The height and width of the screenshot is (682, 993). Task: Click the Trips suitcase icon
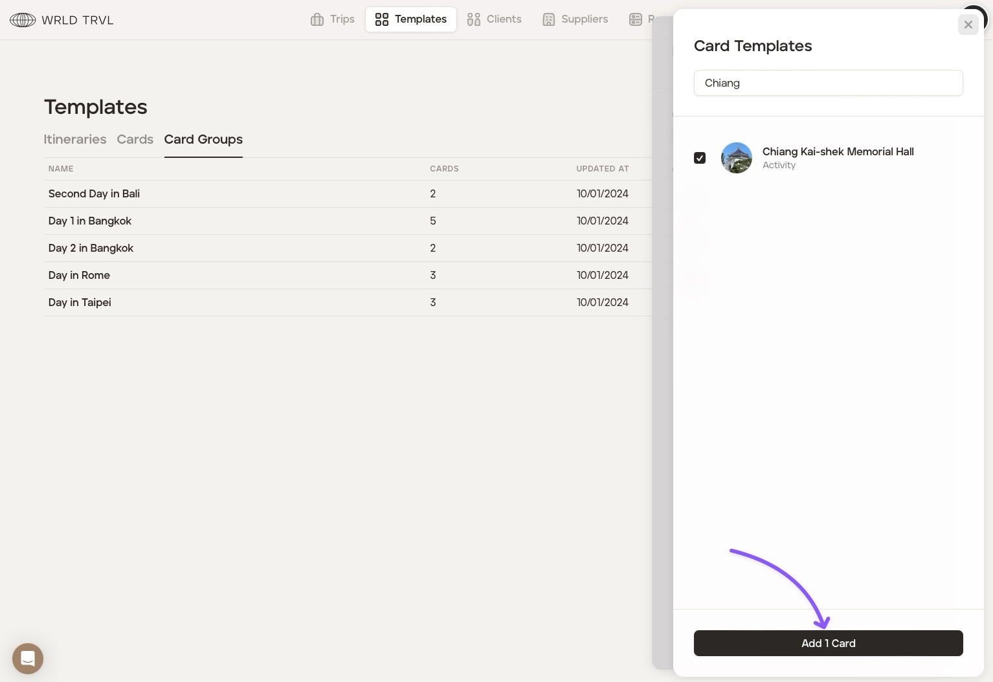(317, 19)
